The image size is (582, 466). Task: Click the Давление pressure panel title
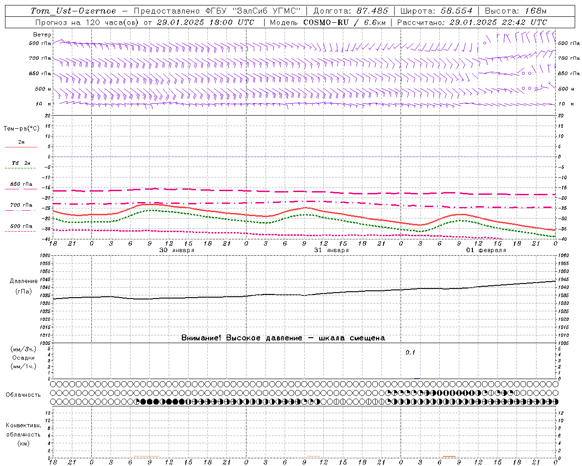pos(24,281)
